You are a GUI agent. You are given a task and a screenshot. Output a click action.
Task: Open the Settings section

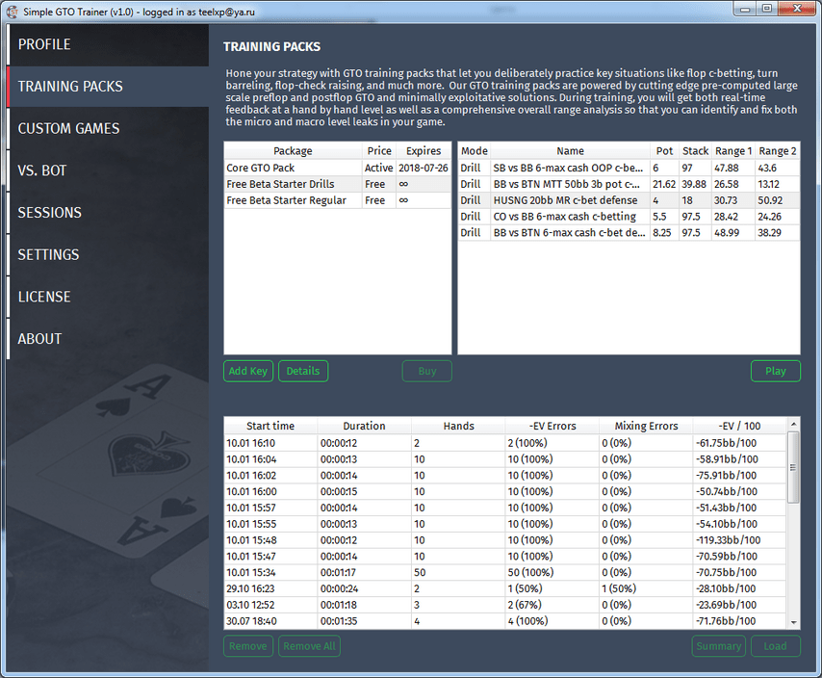pos(109,254)
